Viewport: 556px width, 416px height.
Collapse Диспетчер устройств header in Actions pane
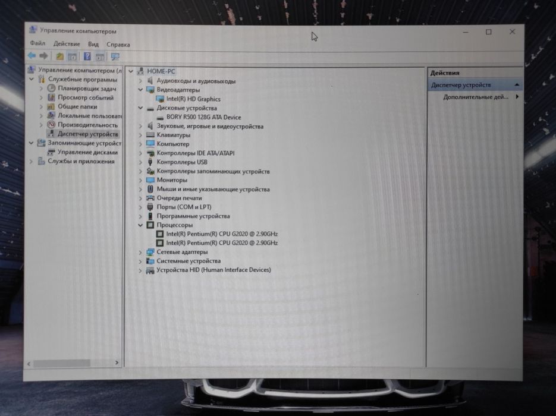coord(517,85)
